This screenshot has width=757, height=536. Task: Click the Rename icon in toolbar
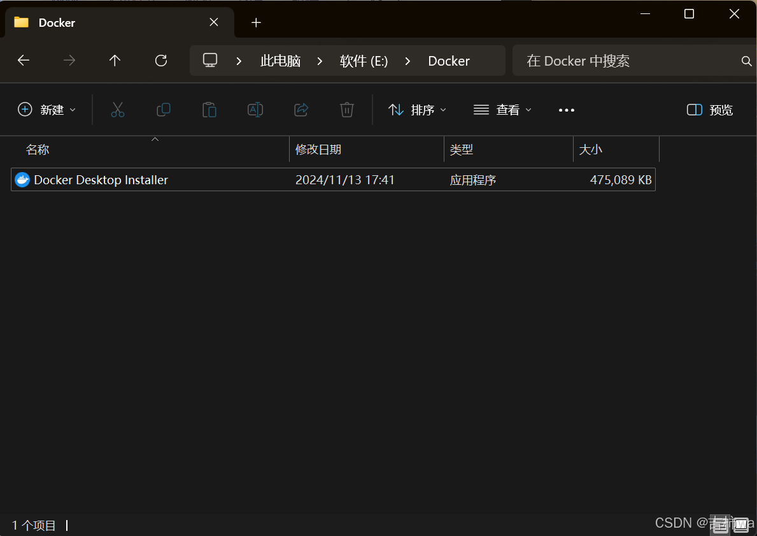click(255, 110)
